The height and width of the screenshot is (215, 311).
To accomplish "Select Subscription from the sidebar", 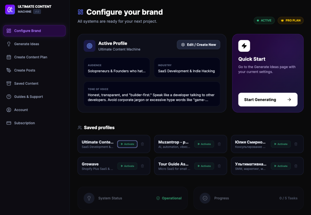I will click(x=24, y=123).
